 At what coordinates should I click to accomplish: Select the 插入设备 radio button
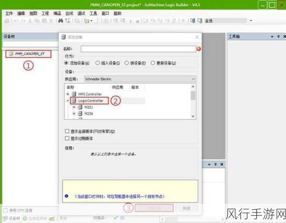98,63
